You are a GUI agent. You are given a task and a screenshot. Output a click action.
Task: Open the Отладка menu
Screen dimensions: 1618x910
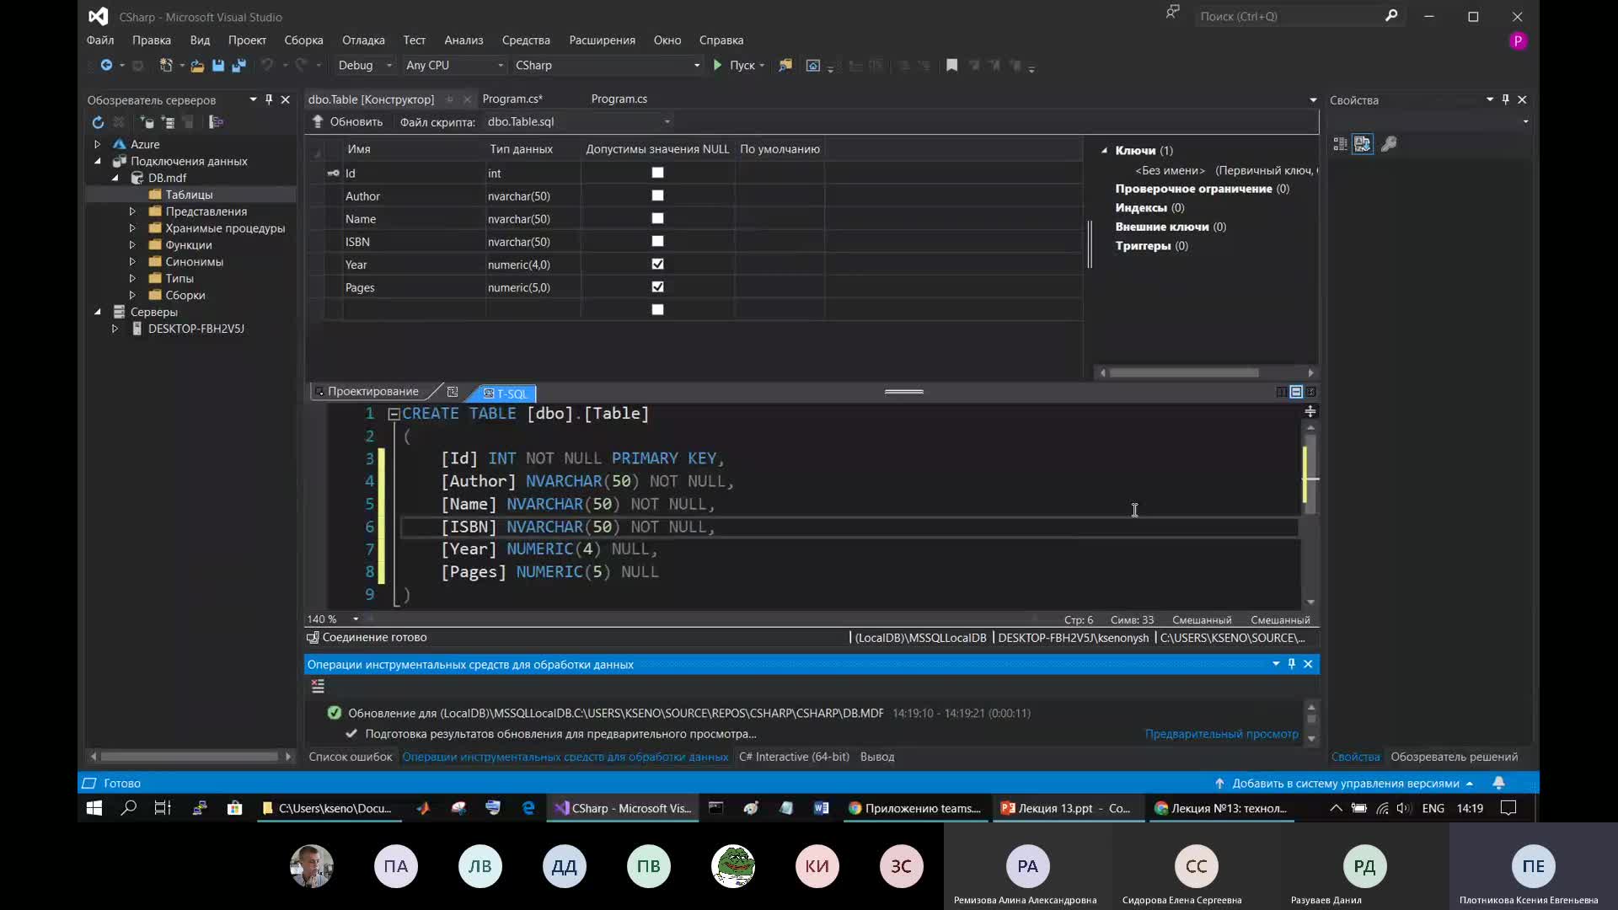[x=363, y=40]
